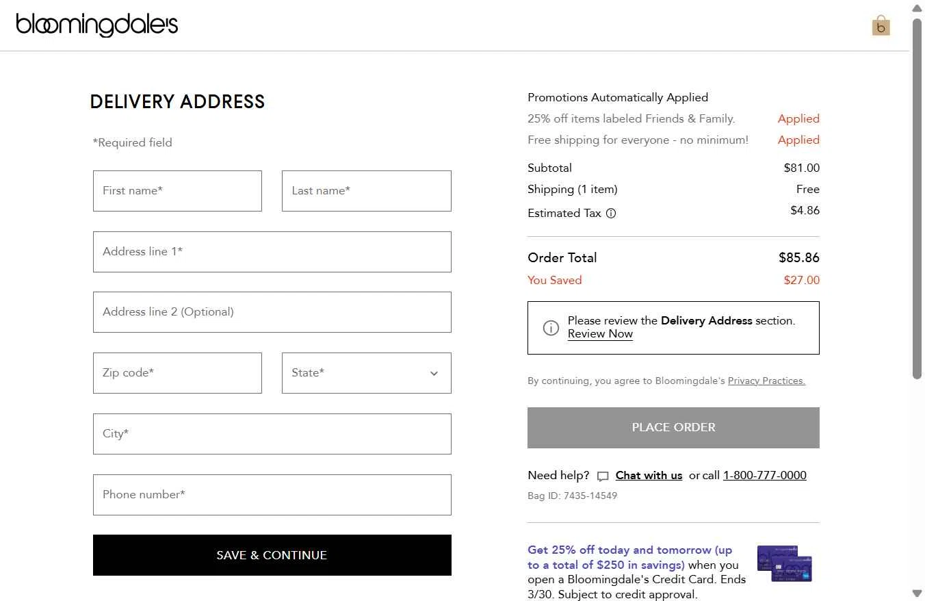
Task: Focus the City input field
Action: coord(272,434)
